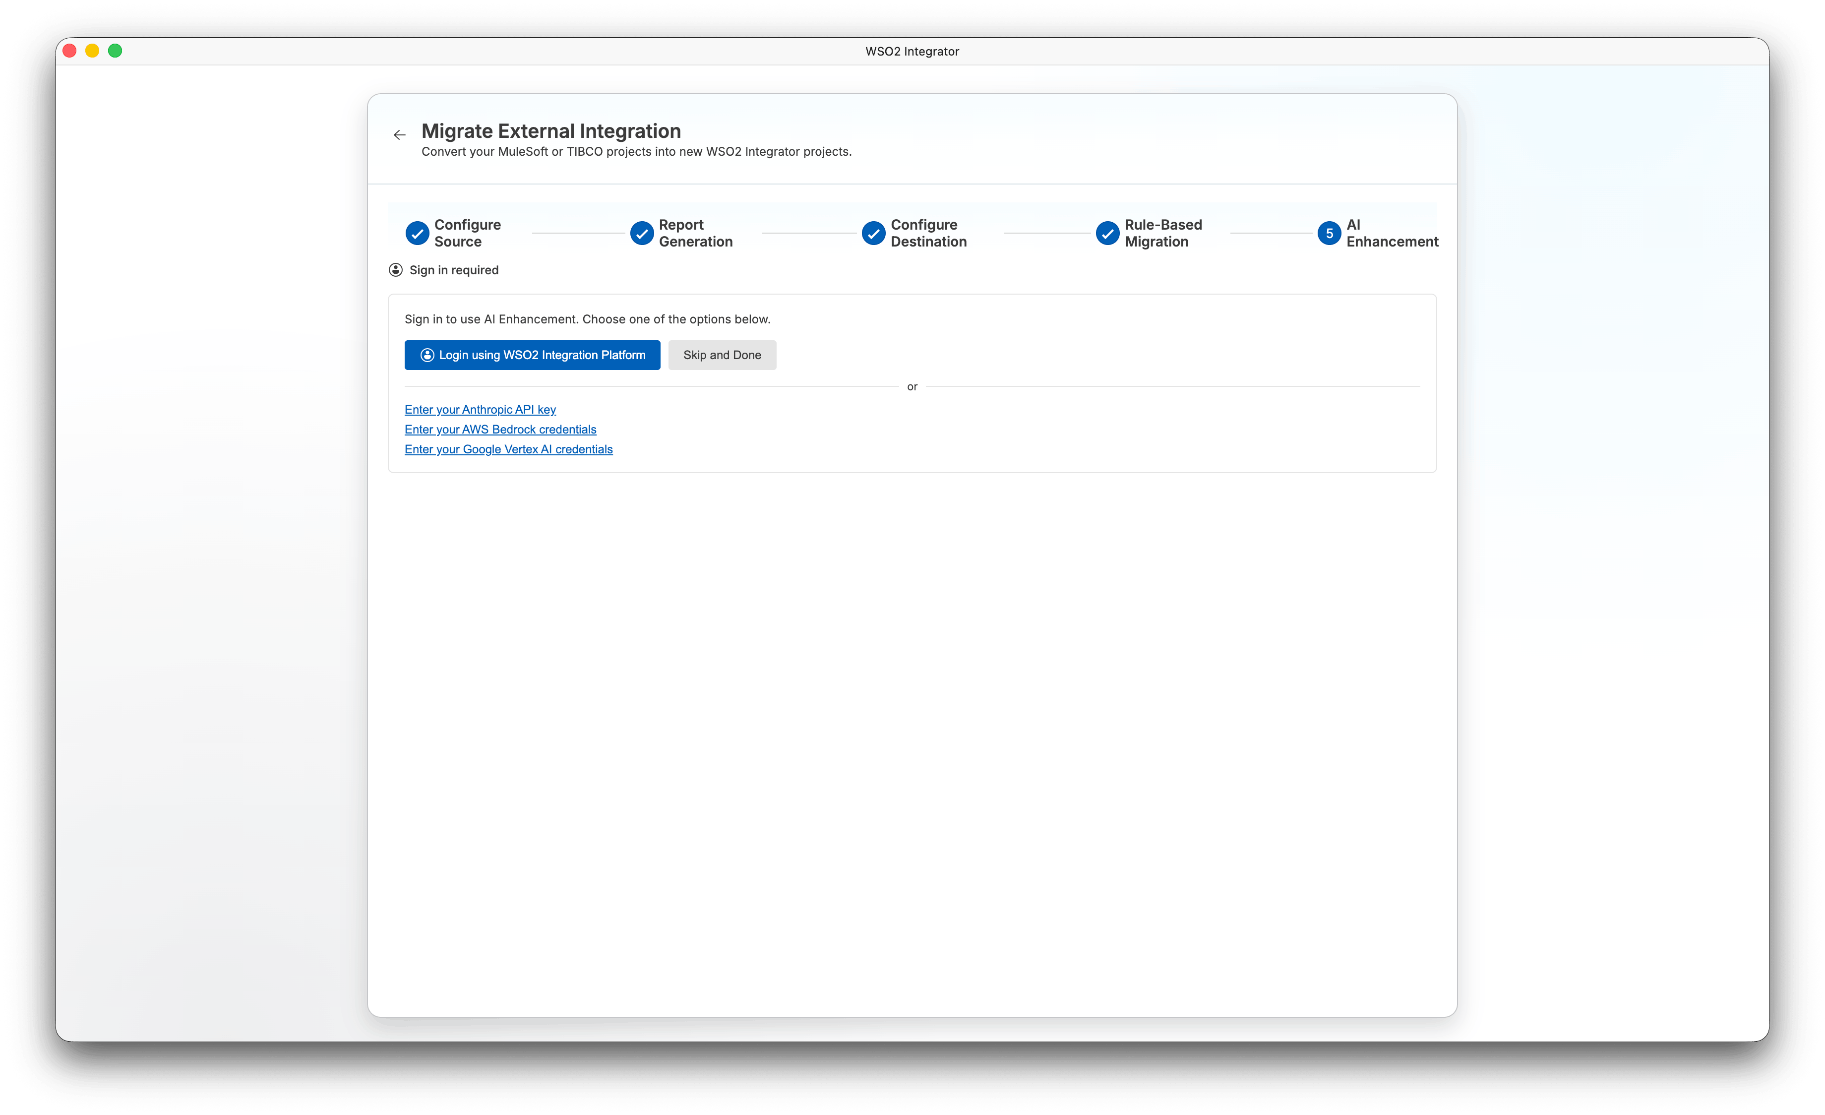Select the Configure Source checkmark step icon
The height and width of the screenshot is (1115, 1825).
point(417,234)
